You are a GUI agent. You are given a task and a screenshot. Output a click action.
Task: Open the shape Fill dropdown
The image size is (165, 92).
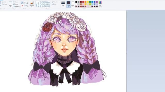coord(55,4)
